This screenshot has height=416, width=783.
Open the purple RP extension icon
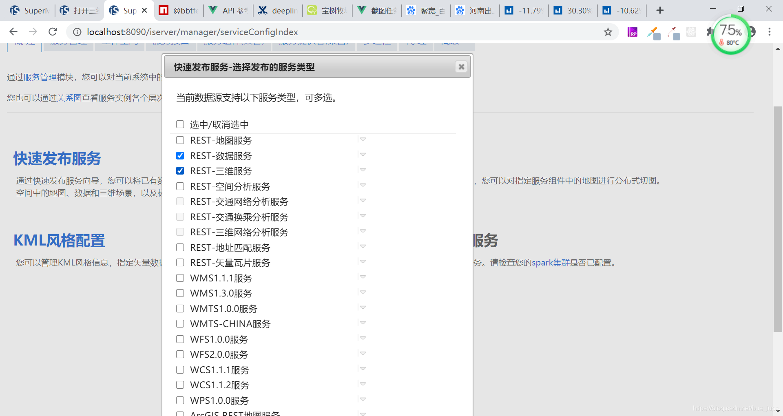(x=633, y=32)
